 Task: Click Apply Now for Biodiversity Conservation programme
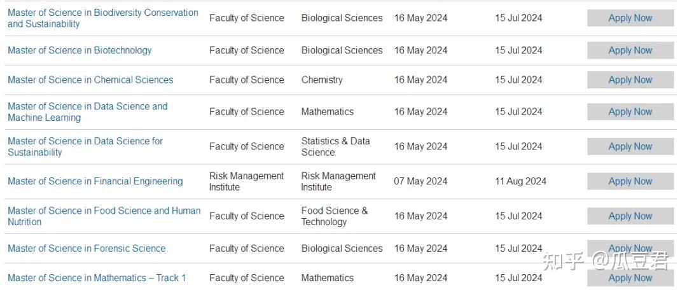tap(630, 18)
